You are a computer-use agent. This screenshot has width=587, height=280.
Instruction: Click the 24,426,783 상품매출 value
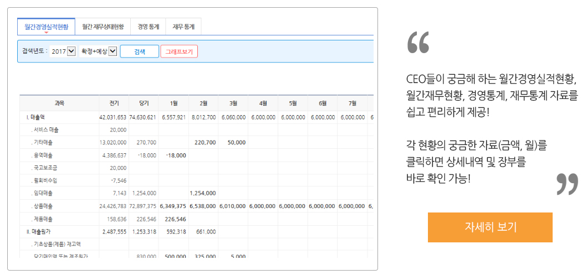click(113, 206)
